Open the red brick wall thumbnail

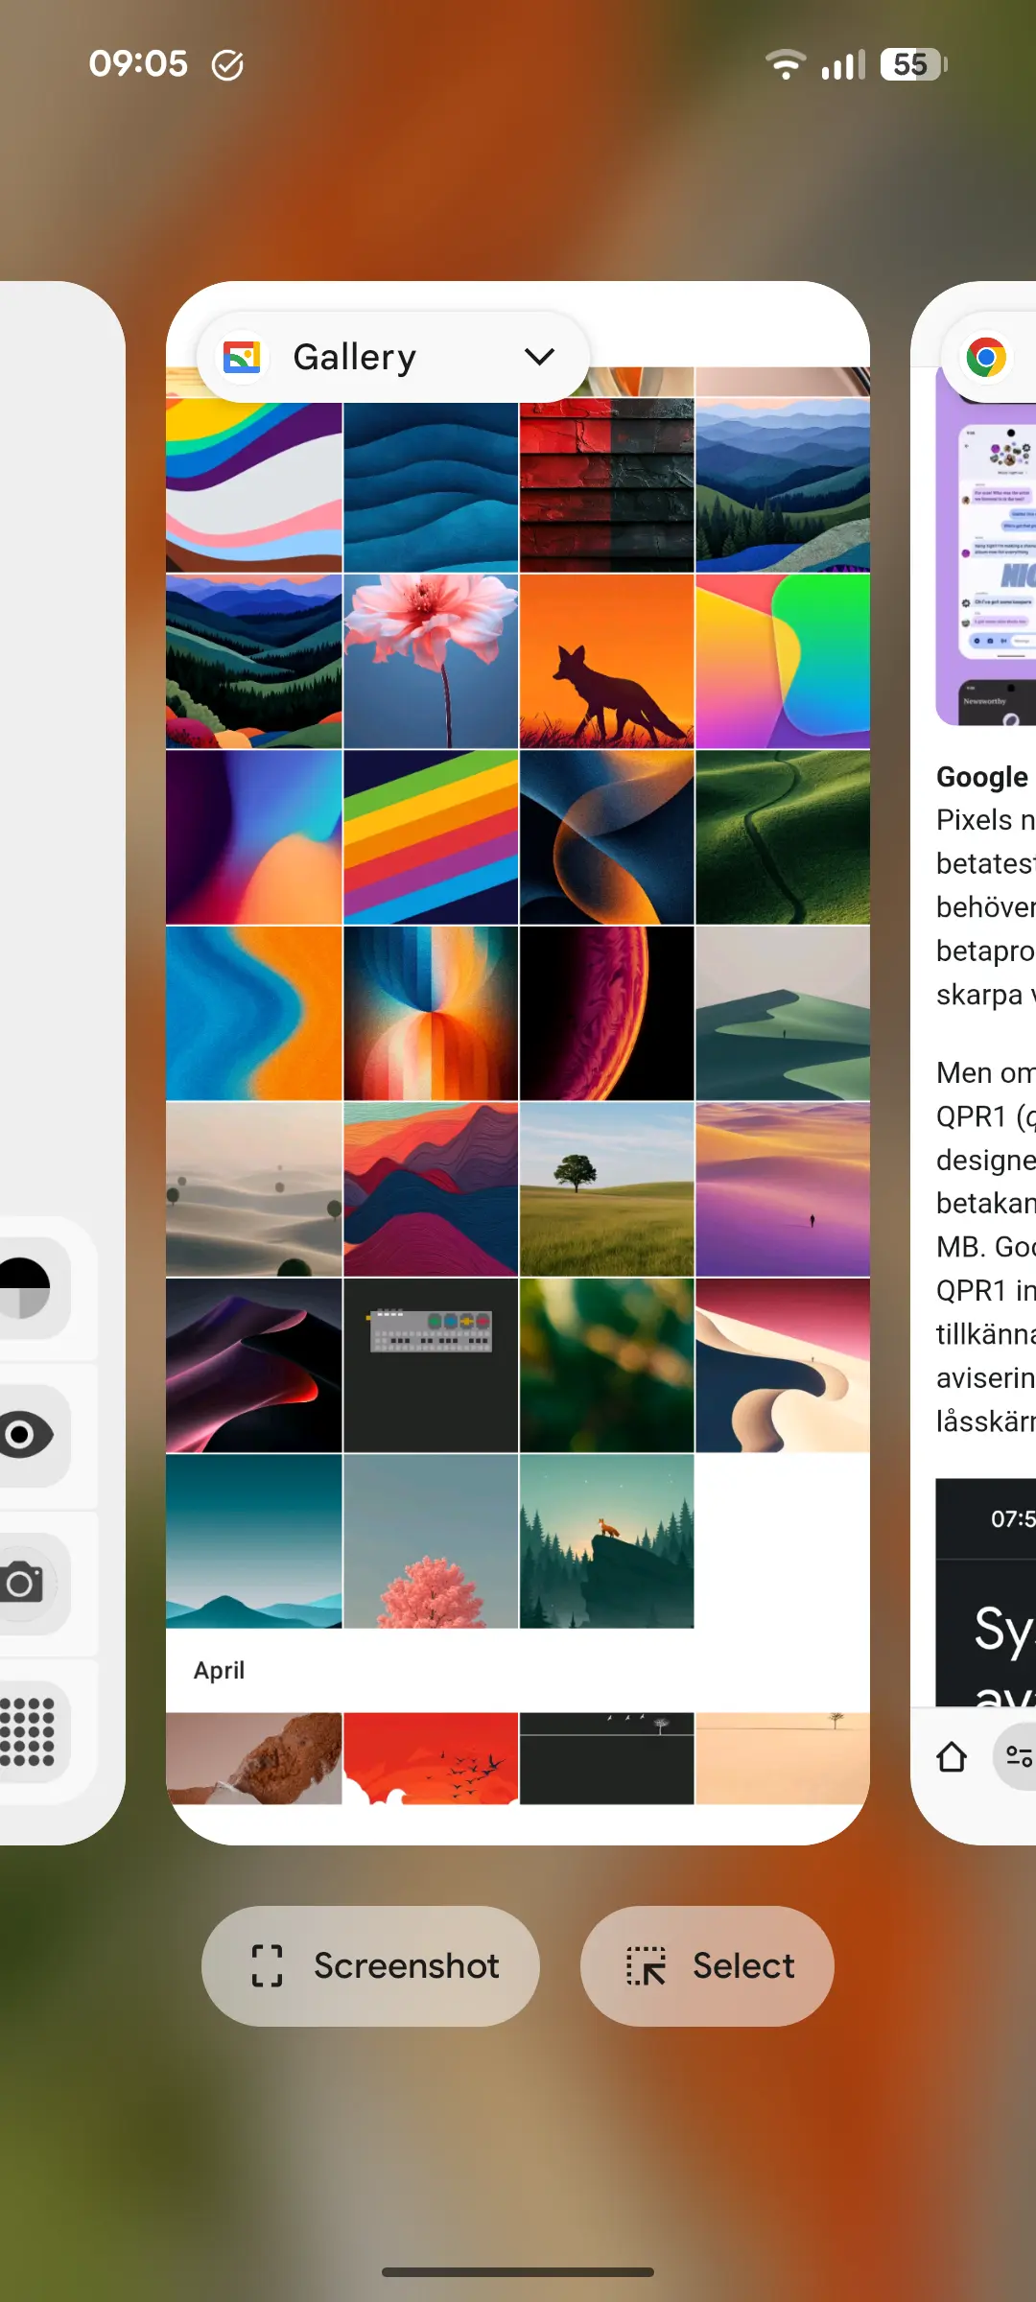pyautogui.click(x=606, y=487)
